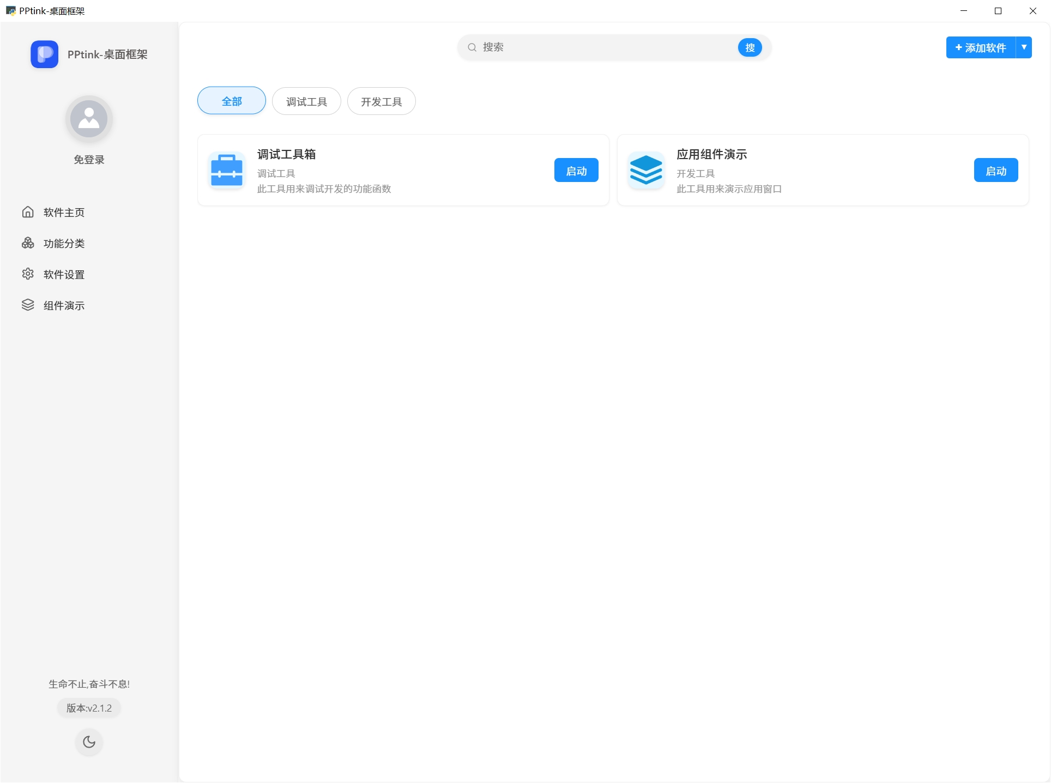Toggle dark mode with the moon icon
1051x783 pixels.
[89, 742]
